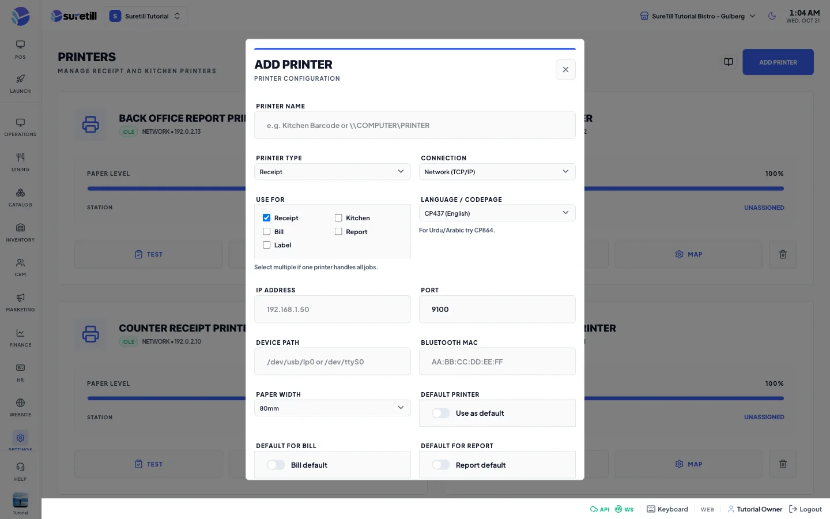
Task: Turn on Bill default toggle
Action: pyautogui.click(x=276, y=465)
